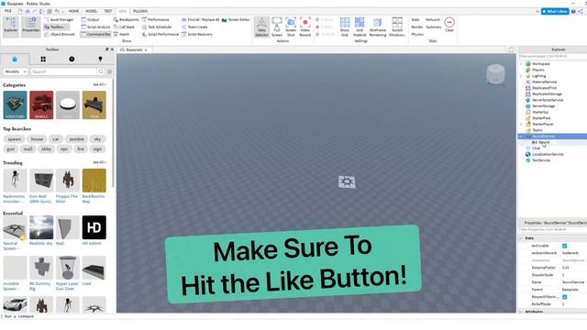
Task: Open the Models category dropdown in Toolbox
Action: coord(16,71)
